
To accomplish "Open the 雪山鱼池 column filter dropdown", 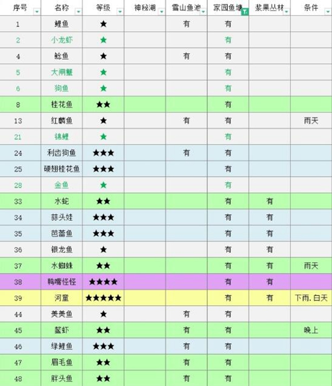I will (203, 11).
